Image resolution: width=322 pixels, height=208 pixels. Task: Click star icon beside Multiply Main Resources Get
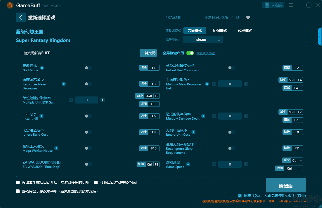coord(207,84)
